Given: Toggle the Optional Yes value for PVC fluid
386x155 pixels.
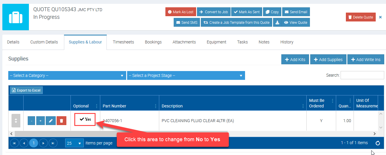Looking at the screenshot, I should 85,119.
